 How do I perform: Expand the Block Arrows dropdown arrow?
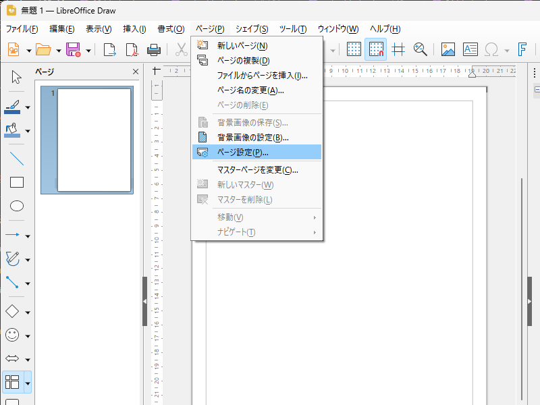click(x=28, y=360)
